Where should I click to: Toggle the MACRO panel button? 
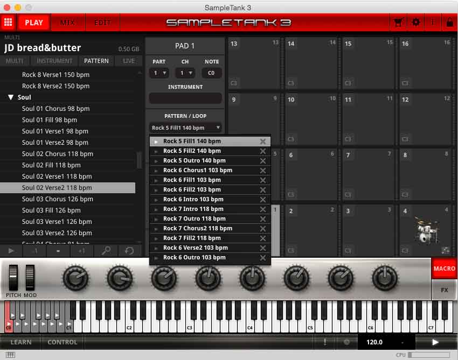[x=444, y=268]
